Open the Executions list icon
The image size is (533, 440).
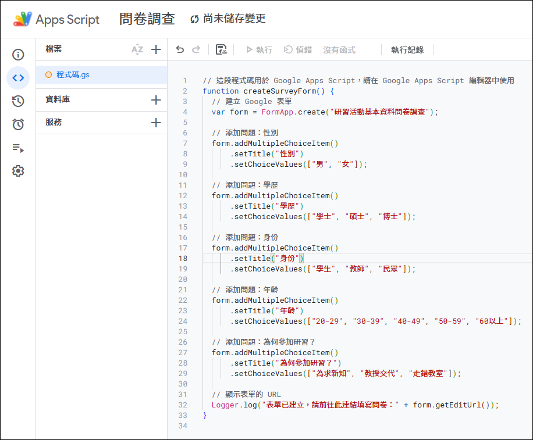pos(18,148)
